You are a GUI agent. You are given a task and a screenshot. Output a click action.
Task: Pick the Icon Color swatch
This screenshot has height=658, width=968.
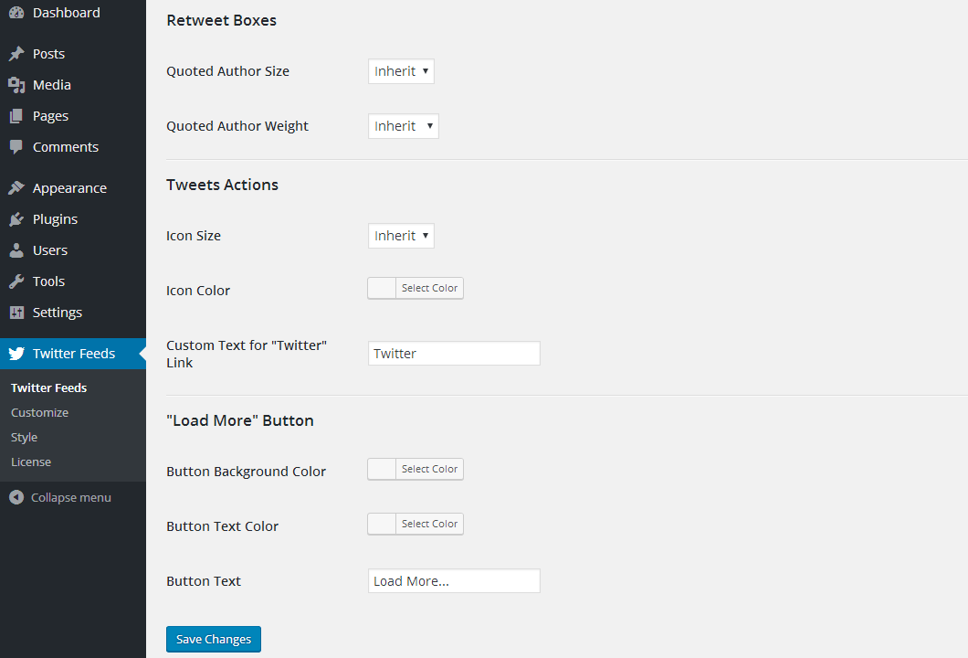(x=383, y=289)
